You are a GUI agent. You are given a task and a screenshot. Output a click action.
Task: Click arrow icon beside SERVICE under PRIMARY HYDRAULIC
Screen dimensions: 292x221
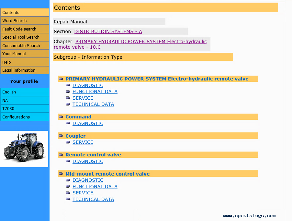pos(68,98)
